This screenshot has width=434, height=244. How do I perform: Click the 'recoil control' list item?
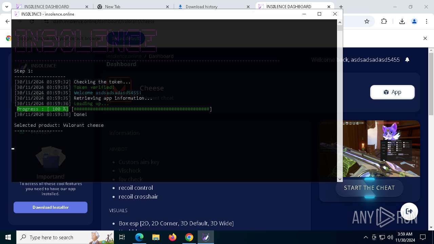click(x=136, y=188)
